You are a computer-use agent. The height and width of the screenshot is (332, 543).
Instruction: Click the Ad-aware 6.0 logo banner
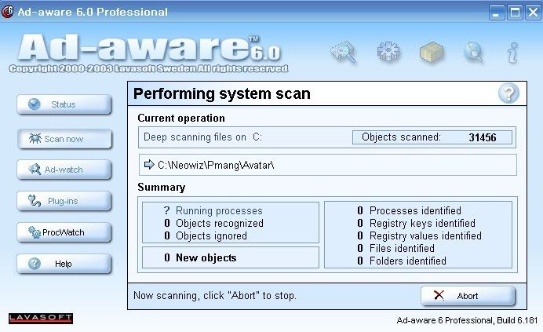pos(149,47)
